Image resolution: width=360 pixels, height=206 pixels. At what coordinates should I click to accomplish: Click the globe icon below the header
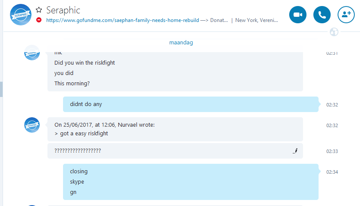coord(334,32)
